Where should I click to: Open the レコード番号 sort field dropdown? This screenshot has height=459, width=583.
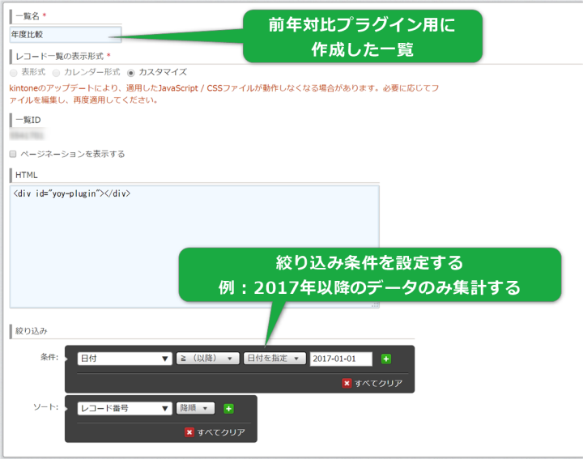pos(124,409)
